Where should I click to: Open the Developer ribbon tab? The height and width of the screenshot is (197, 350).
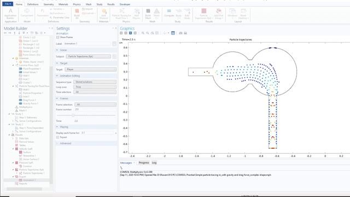125,4
